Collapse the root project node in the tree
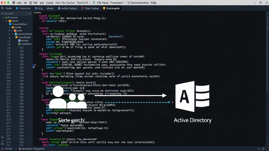The width and height of the screenshot is (269, 151). click(3, 18)
